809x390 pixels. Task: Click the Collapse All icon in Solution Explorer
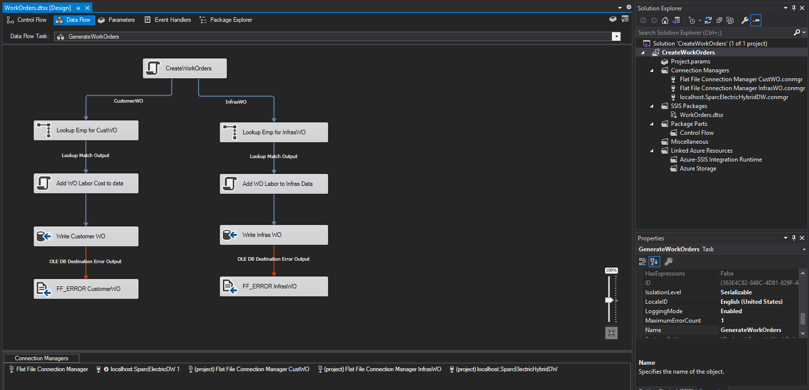click(x=719, y=20)
